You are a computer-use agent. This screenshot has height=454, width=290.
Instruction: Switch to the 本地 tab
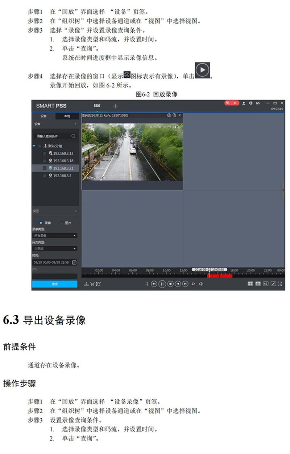(67, 116)
